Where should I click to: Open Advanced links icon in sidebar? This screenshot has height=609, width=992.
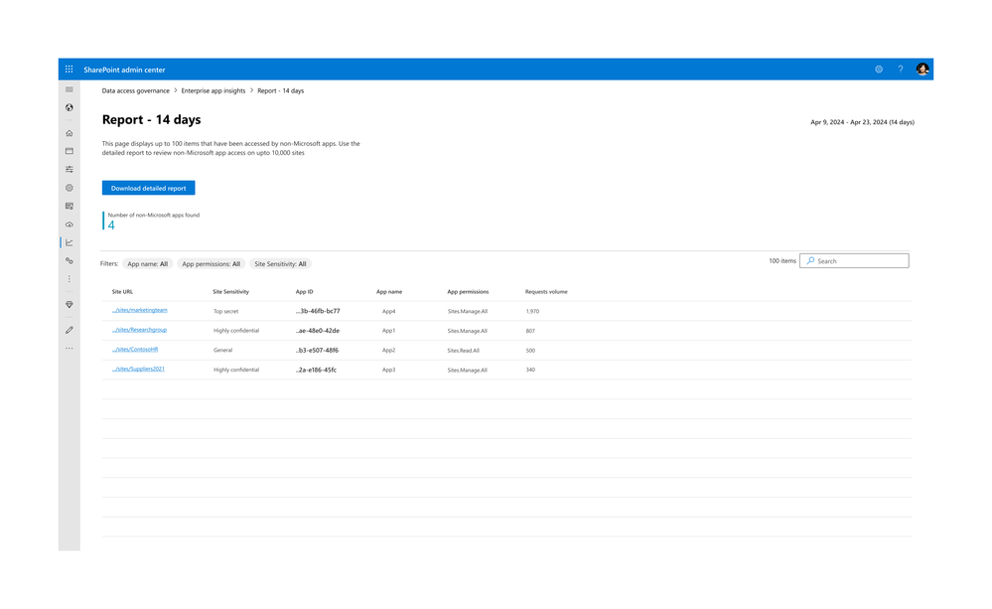(69, 261)
